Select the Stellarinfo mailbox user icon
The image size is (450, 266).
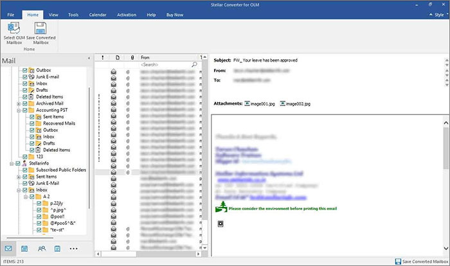pyautogui.click(x=24, y=163)
